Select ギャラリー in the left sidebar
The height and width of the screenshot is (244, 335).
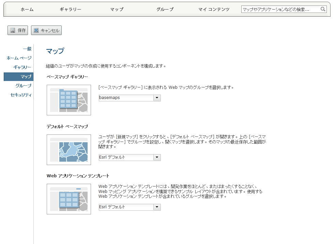(22, 67)
